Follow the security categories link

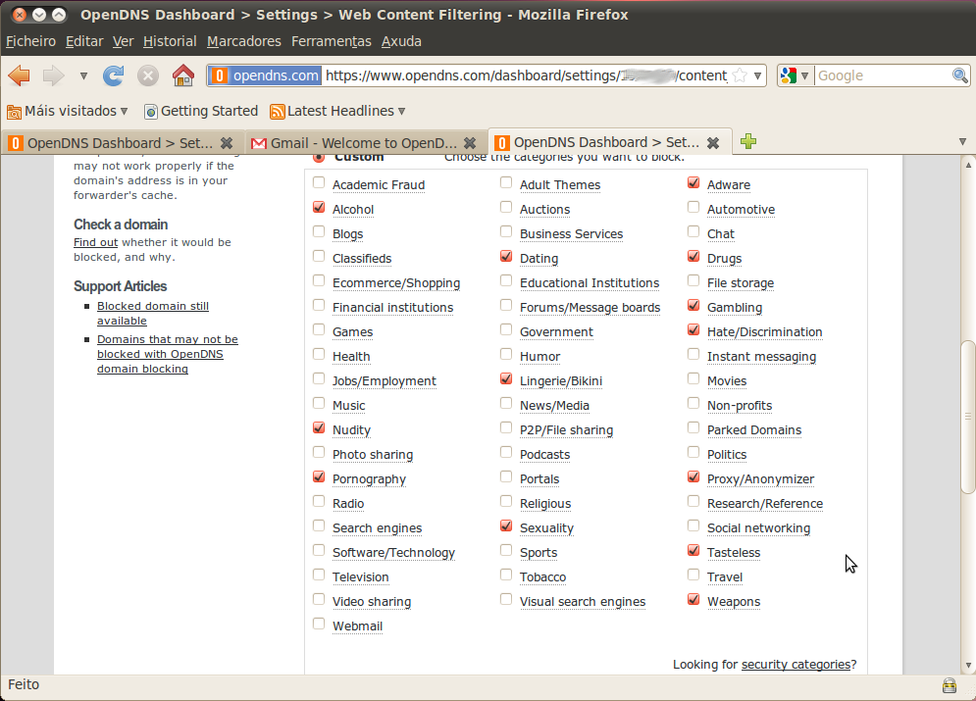pyautogui.click(x=796, y=665)
